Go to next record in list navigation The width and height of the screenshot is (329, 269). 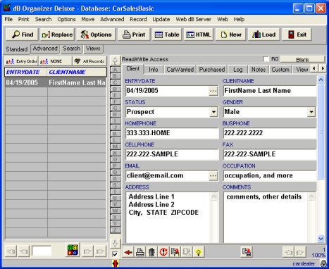(87, 252)
